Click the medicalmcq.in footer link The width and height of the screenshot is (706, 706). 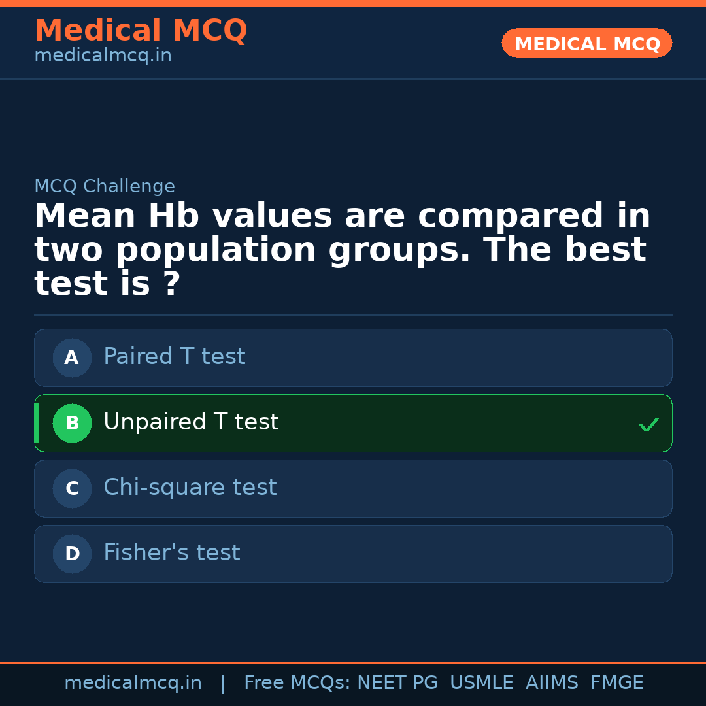pyautogui.click(x=133, y=682)
